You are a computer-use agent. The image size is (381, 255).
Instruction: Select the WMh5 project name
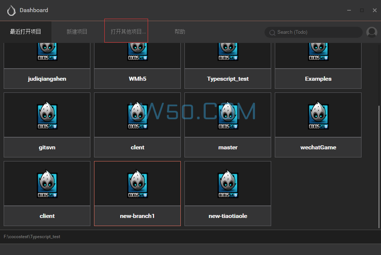coord(137,79)
